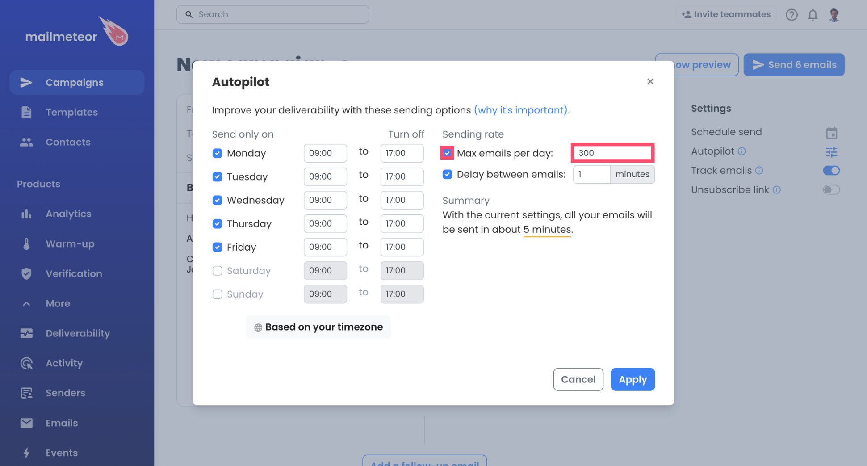Viewport: 867px width, 466px height.
Task: Click the Verification shield icon
Action: (x=26, y=274)
